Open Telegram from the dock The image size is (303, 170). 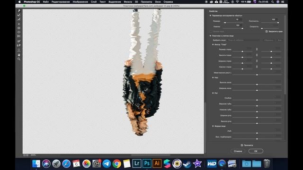coord(107,164)
